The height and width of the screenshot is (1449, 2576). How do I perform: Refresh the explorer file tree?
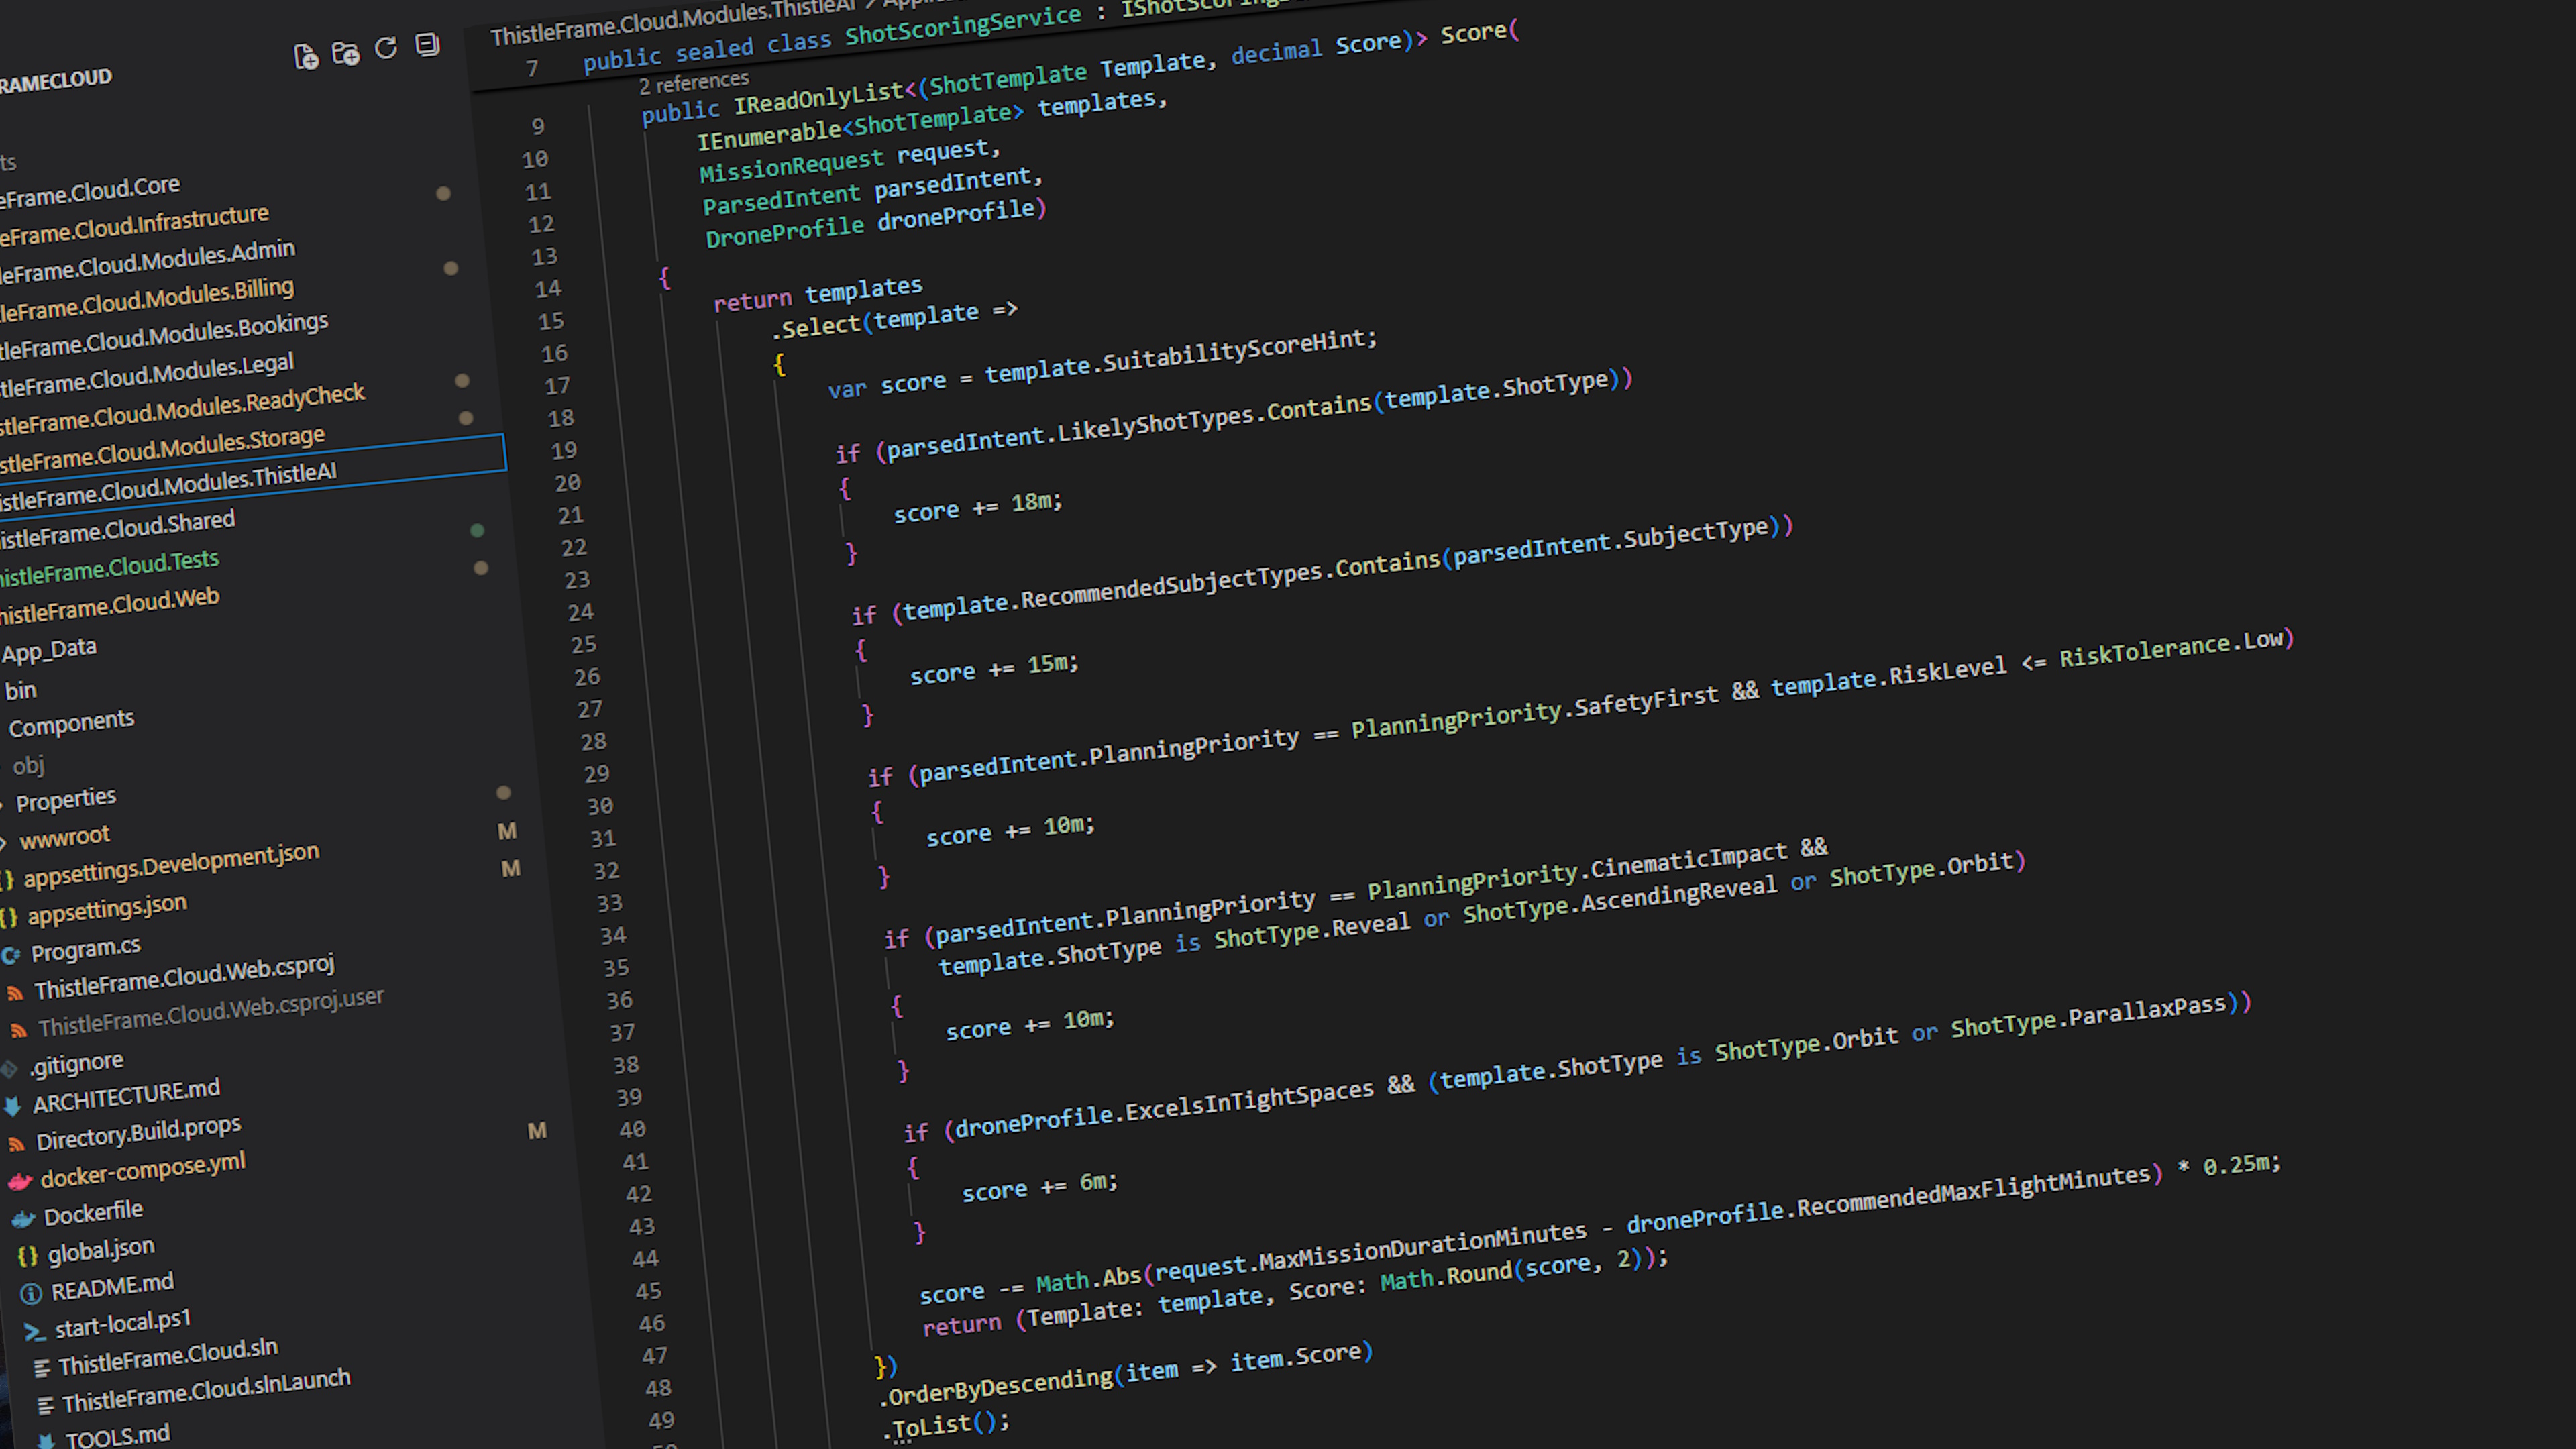386,48
